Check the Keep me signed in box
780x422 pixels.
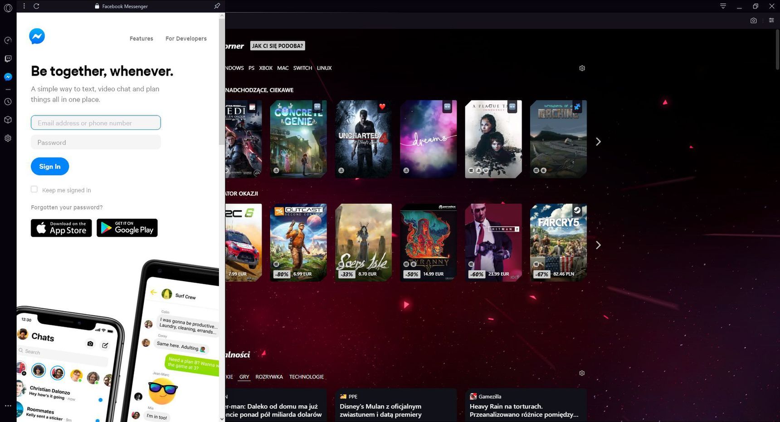[34, 189]
